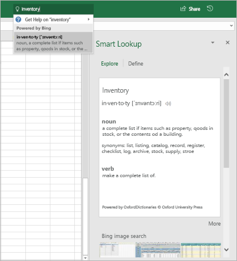Click the Tell Me lightbulb icon
Image resolution: width=237 pixels, height=261 pixels.
[17, 9]
